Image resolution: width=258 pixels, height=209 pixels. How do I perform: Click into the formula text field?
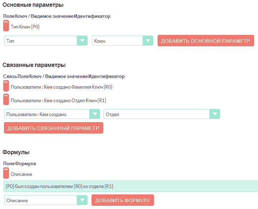tap(131, 186)
